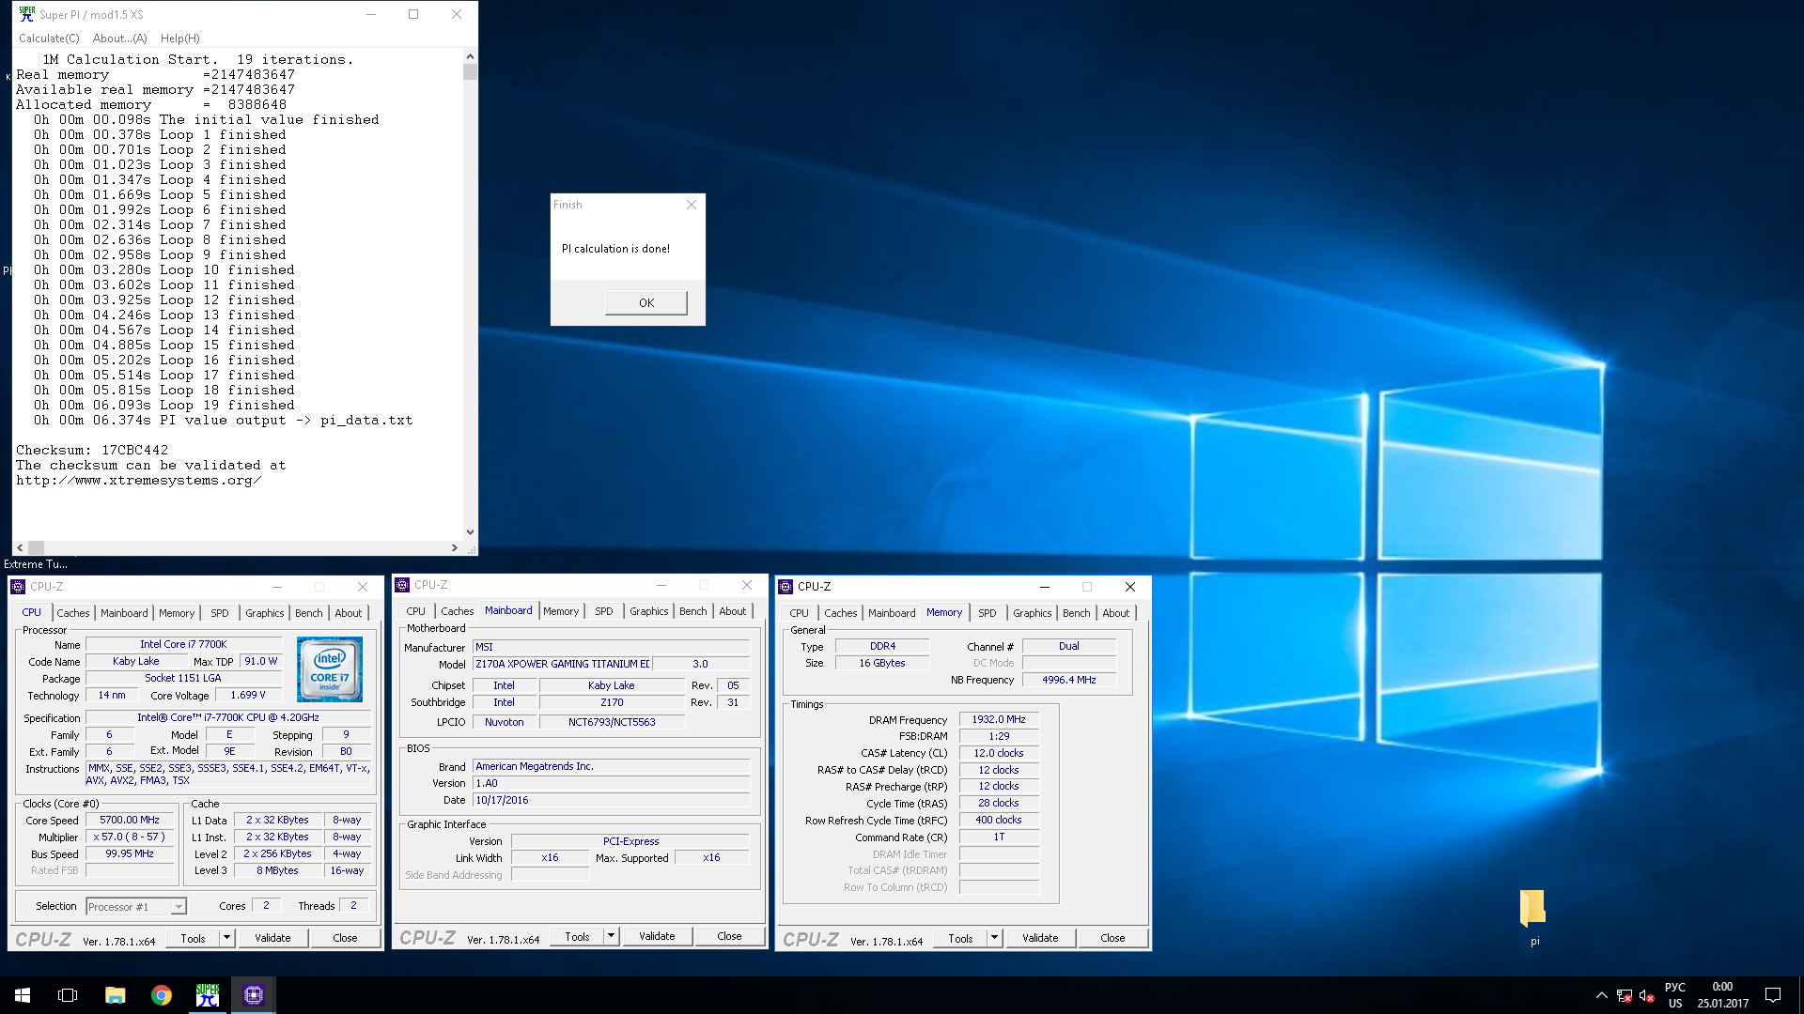
Task: Open the Calculate(C) menu in Super PI
Action: 49,38
